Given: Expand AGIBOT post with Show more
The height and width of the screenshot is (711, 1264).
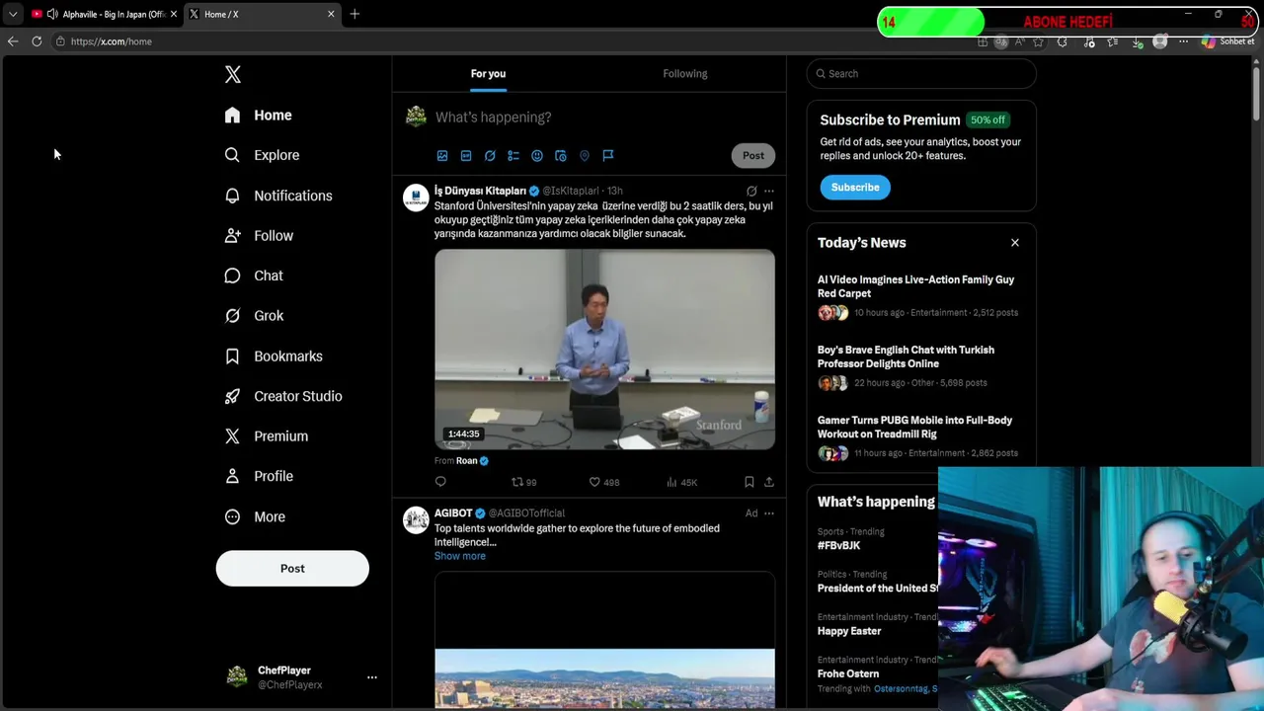Looking at the screenshot, I should click(x=460, y=556).
